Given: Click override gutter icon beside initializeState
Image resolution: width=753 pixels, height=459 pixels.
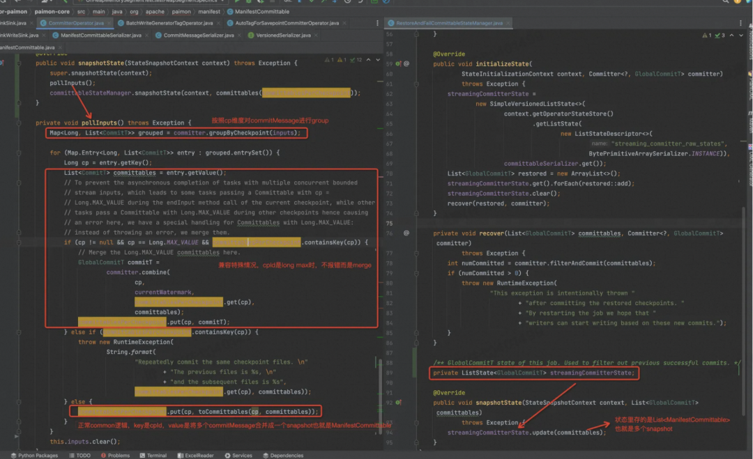Looking at the screenshot, I should pyautogui.click(x=398, y=63).
